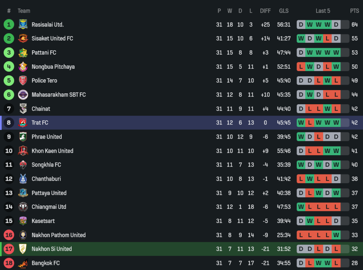Click the Bangkok FC crest icon
Viewport: 363px width, 270px height.
(x=23, y=263)
